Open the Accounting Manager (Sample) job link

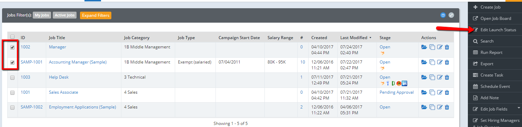78,62
